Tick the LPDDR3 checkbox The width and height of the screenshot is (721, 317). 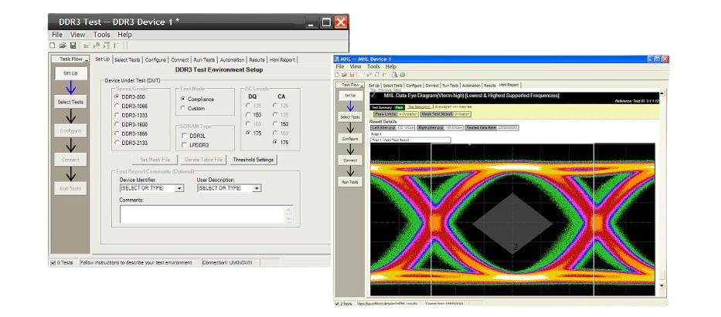183,144
